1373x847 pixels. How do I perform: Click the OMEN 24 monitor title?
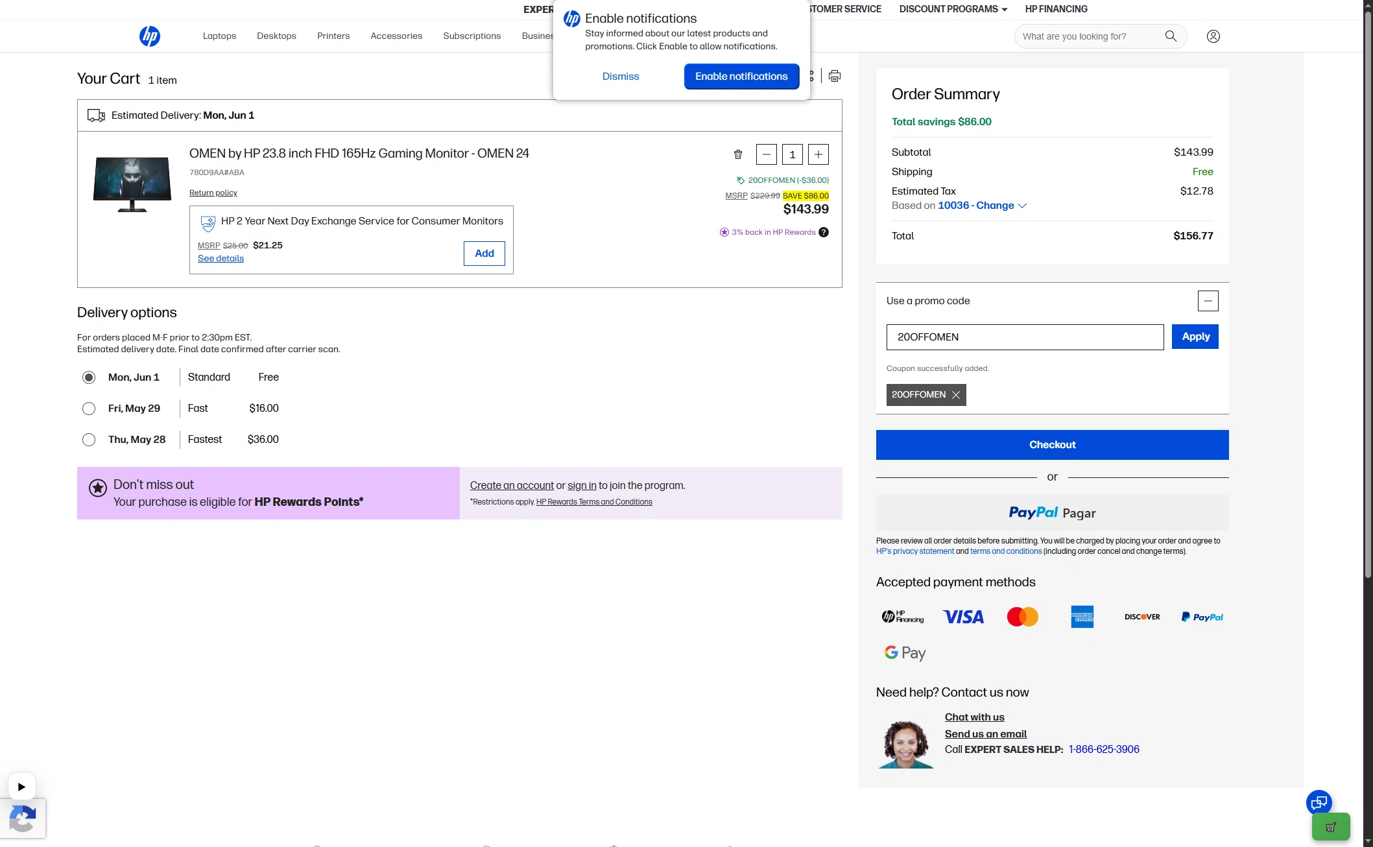click(x=359, y=154)
